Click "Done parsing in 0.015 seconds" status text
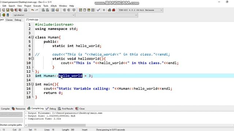Viewport: 234px width, 131px height. [x=110, y=130]
